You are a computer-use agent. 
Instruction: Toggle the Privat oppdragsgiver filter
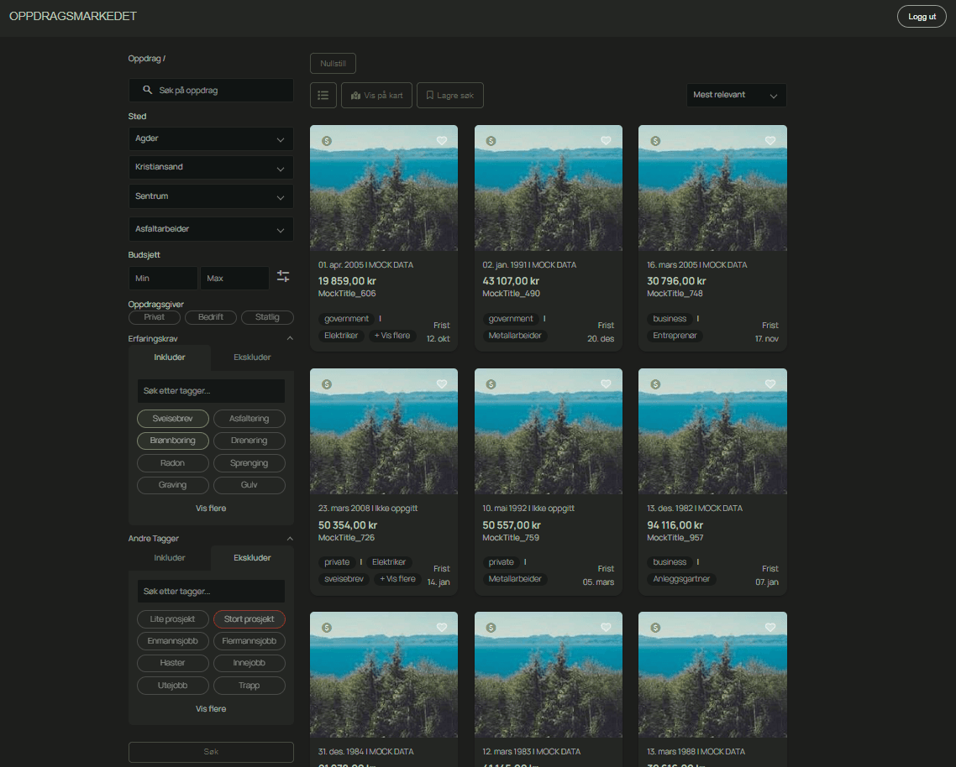[x=154, y=317]
